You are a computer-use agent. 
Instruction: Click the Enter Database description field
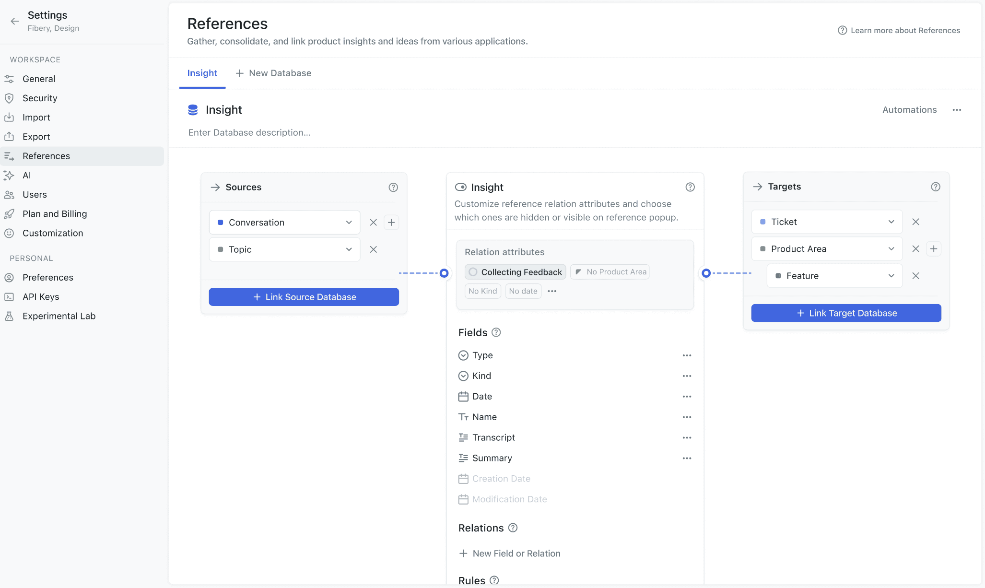pyautogui.click(x=249, y=132)
